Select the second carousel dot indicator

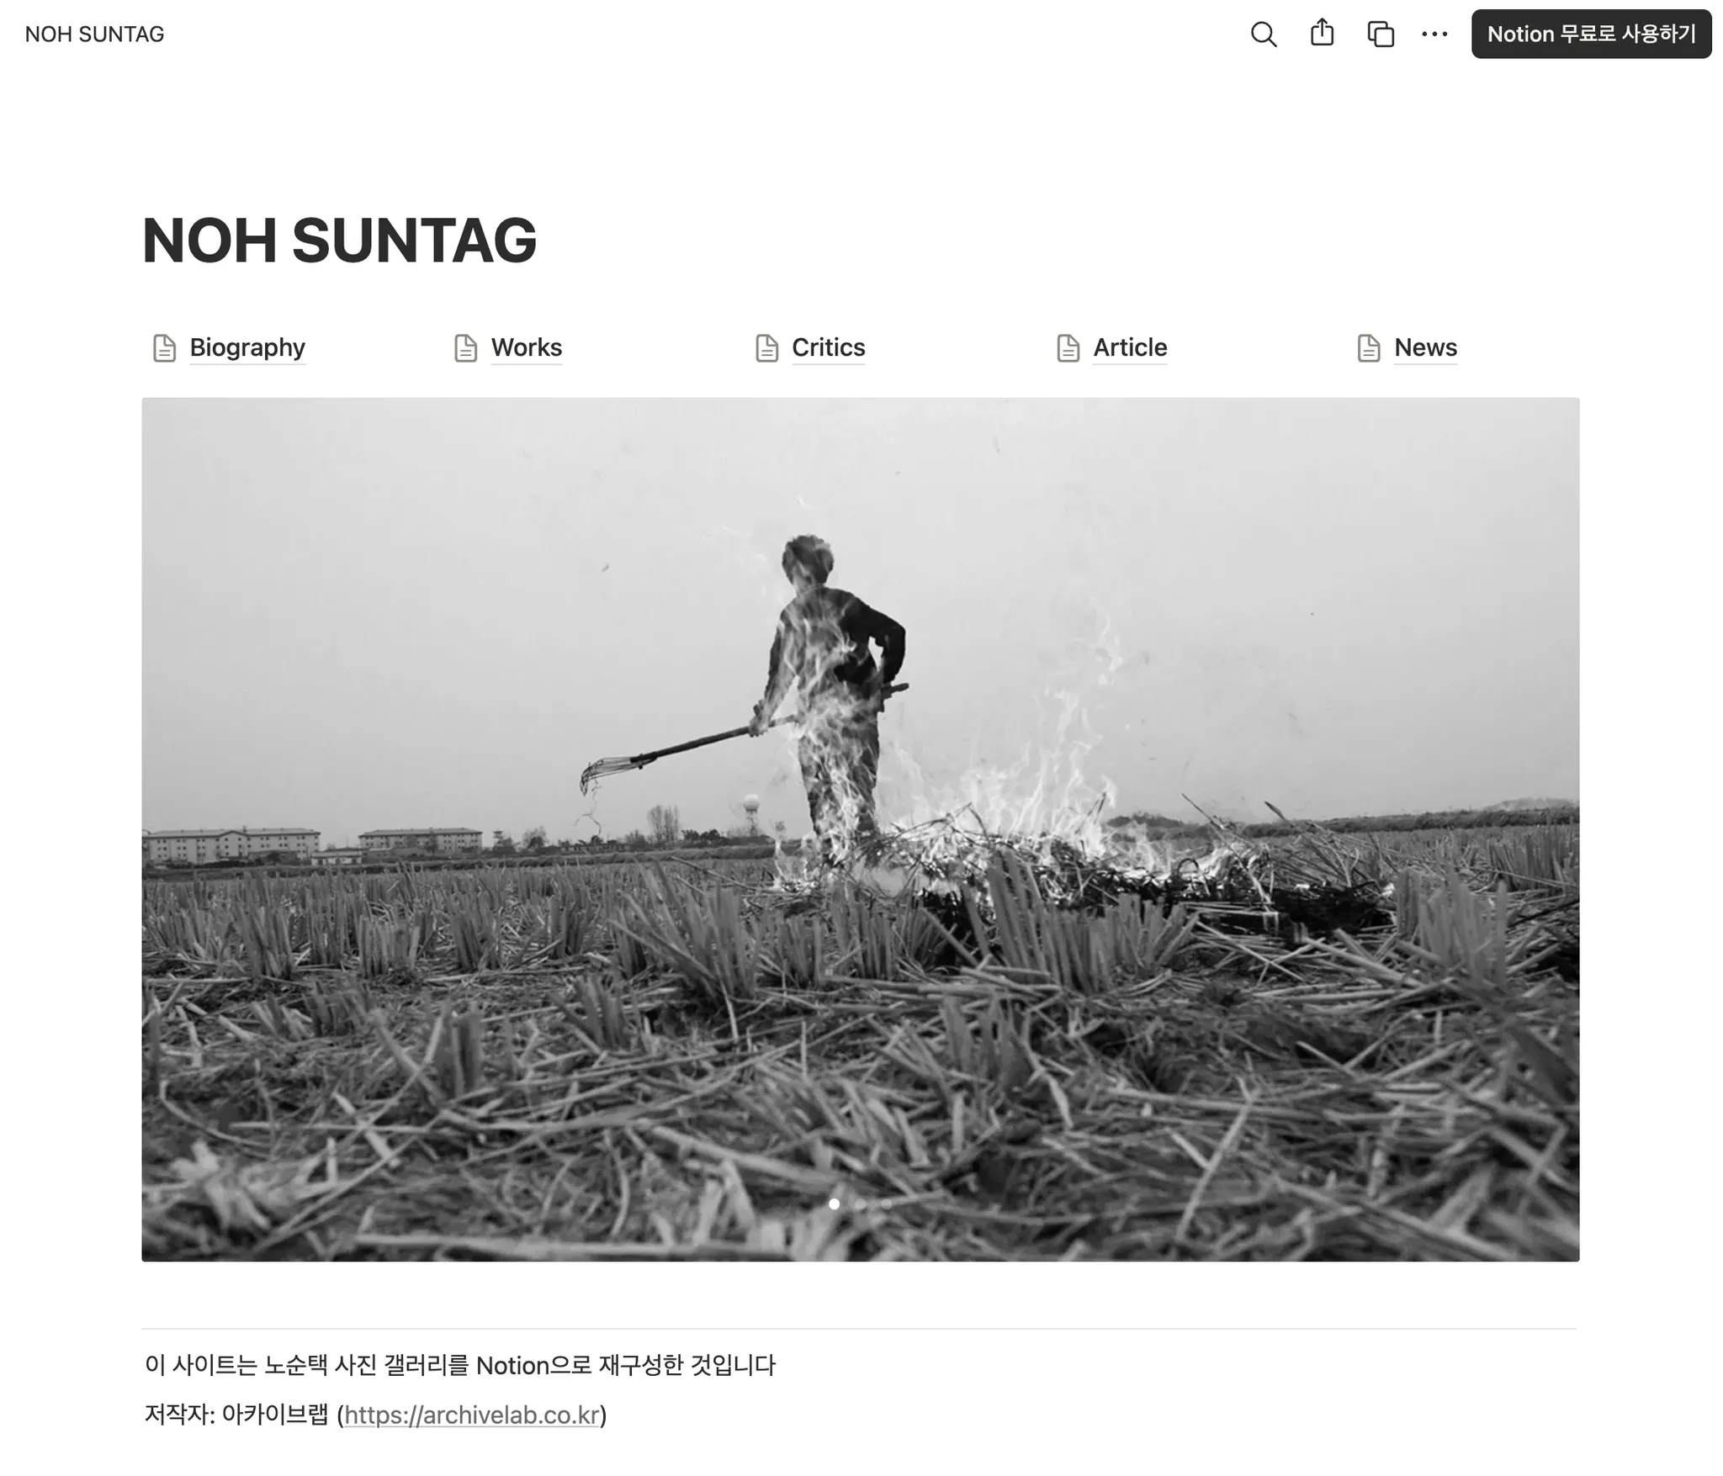pyautogui.click(x=860, y=1204)
